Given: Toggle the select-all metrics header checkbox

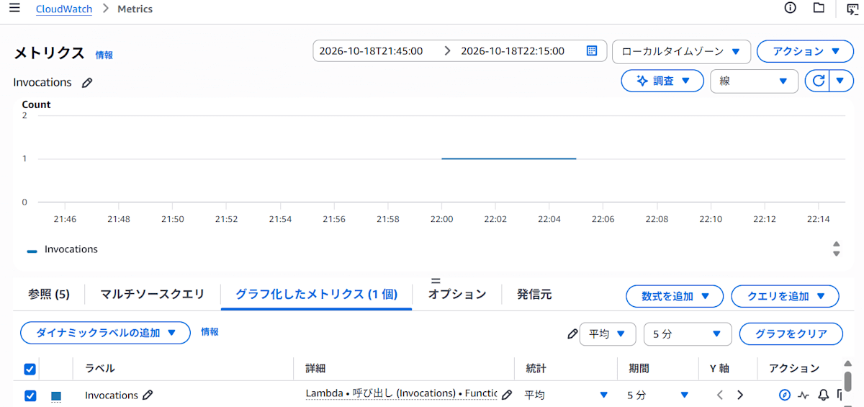Looking at the screenshot, I should click(x=30, y=369).
